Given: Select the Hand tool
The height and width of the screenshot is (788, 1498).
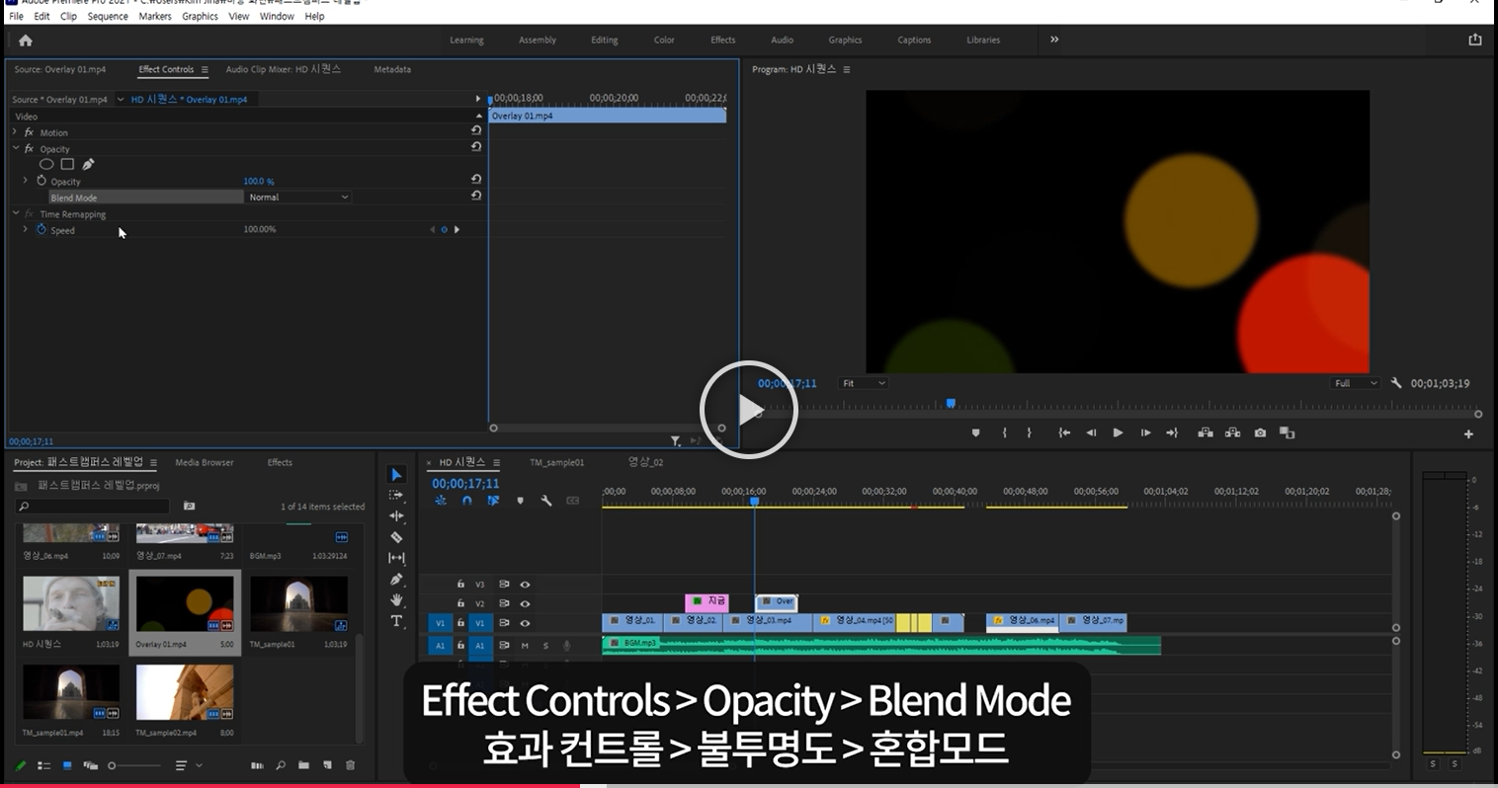Looking at the screenshot, I should pos(397,600).
